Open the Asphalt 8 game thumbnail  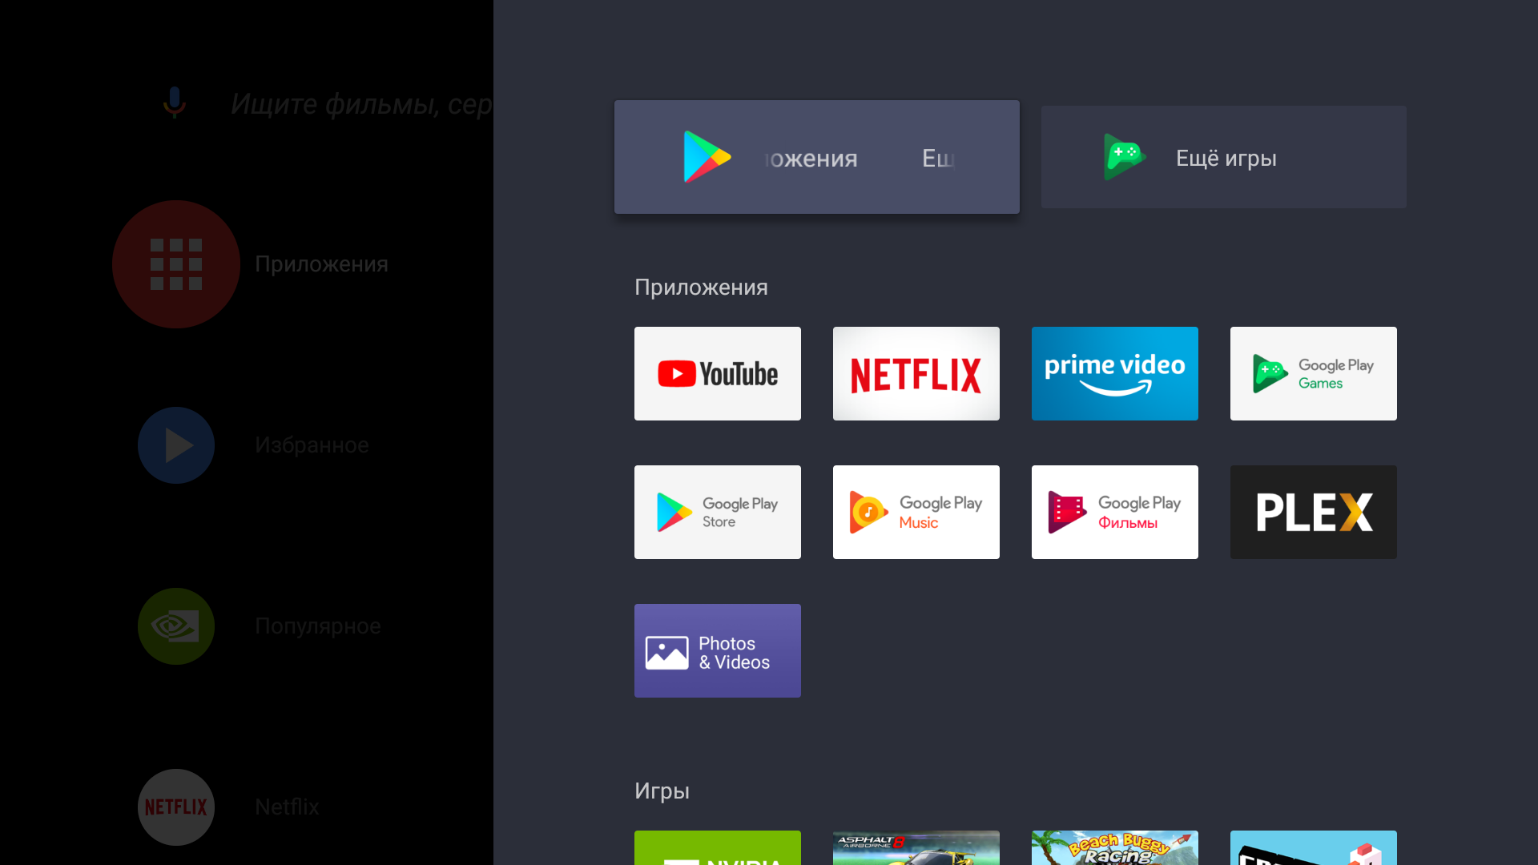[x=916, y=847]
